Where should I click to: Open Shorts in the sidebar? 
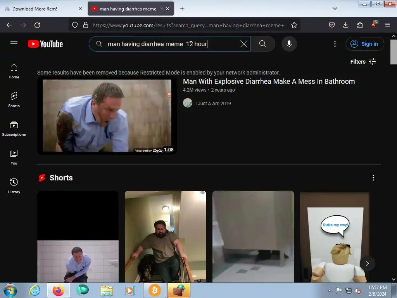[14, 100]
